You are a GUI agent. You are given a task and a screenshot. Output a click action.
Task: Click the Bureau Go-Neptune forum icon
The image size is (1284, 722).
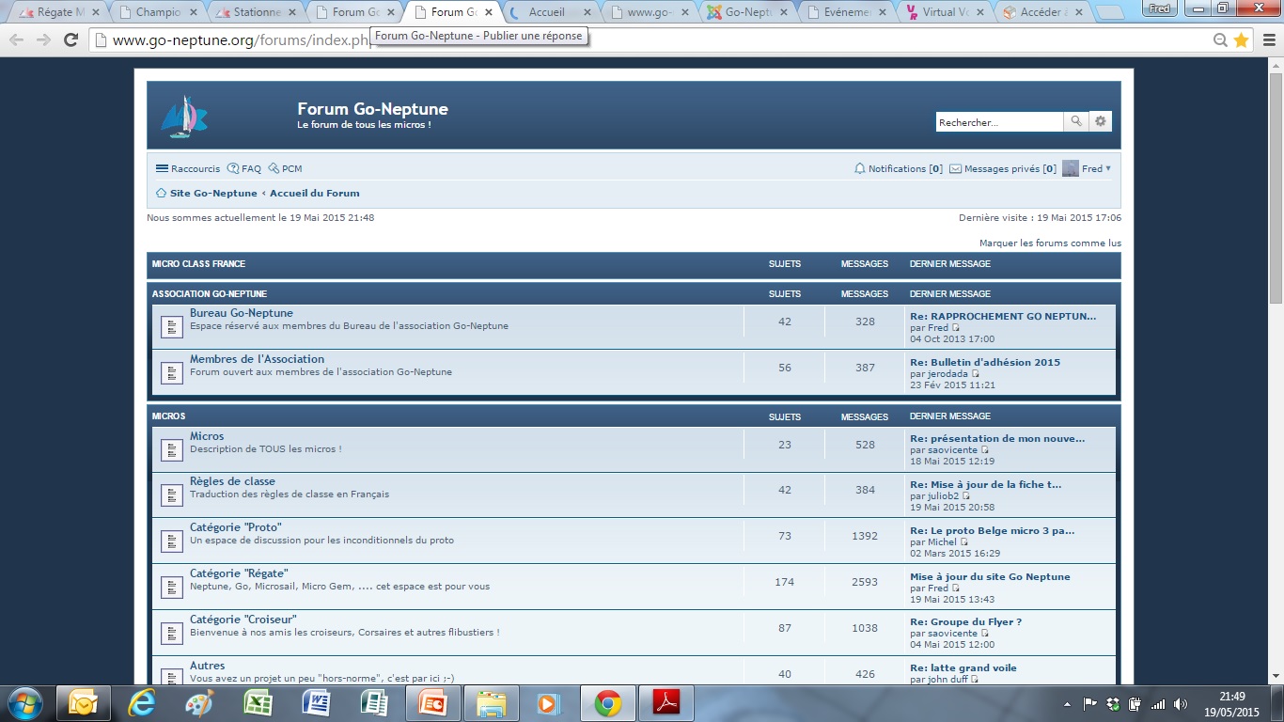click(171, 327)
